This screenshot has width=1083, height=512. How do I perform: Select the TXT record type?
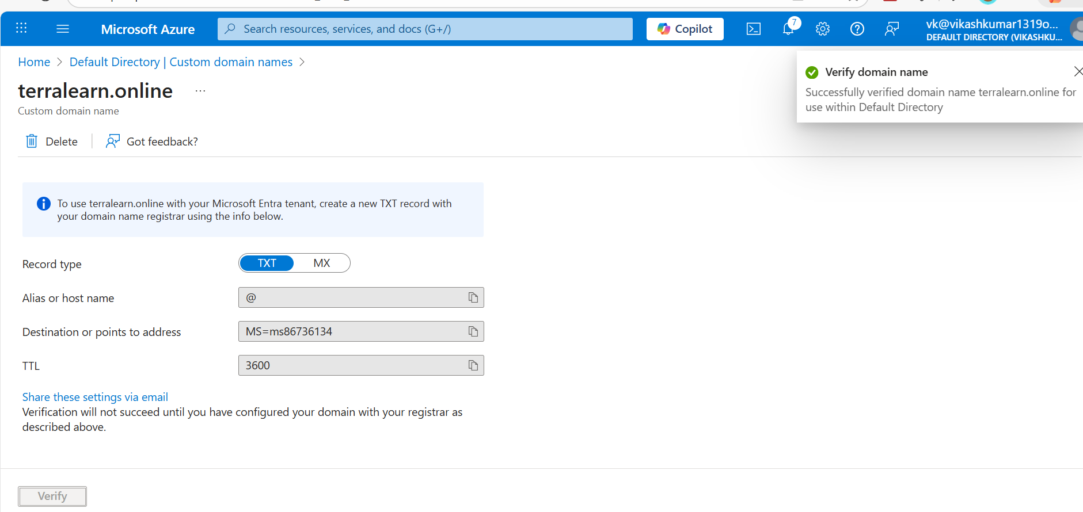click(x=267, y=263)
